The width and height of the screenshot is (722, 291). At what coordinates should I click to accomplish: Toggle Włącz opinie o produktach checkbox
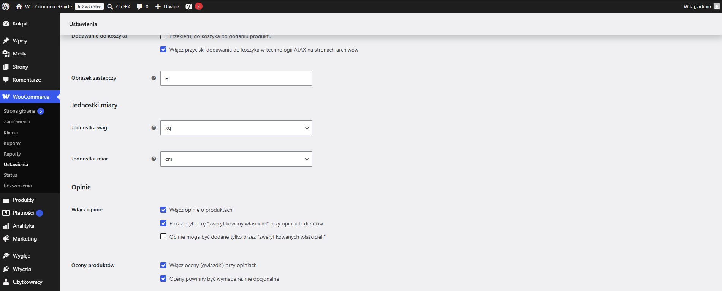(x=163, y=209)
